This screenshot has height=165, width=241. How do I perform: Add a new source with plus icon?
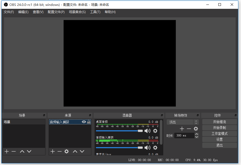(53, 151)
